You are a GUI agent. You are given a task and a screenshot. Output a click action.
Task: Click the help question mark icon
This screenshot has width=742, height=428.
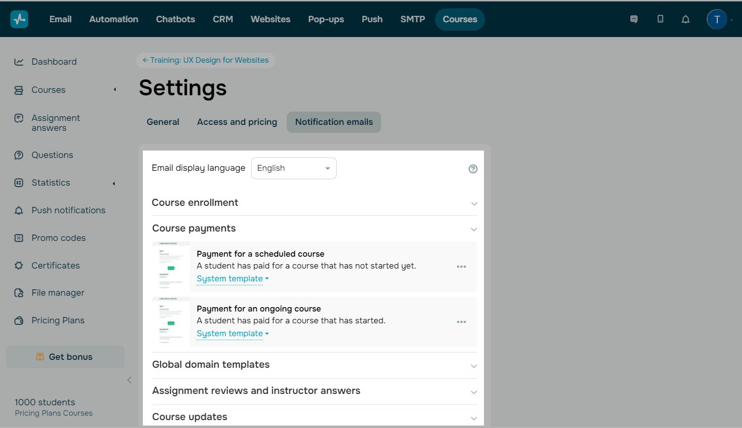(x=473, y=169)
